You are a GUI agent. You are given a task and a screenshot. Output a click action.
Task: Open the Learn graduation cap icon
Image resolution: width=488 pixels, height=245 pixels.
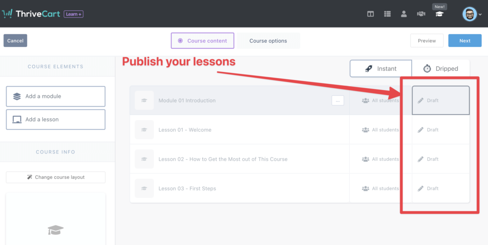coord(439,14)
